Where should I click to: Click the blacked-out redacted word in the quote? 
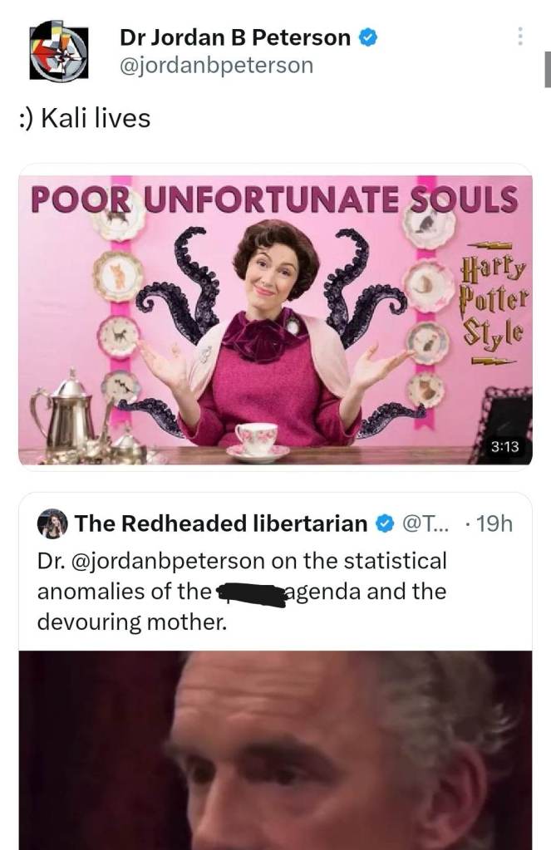coord(249,594)
